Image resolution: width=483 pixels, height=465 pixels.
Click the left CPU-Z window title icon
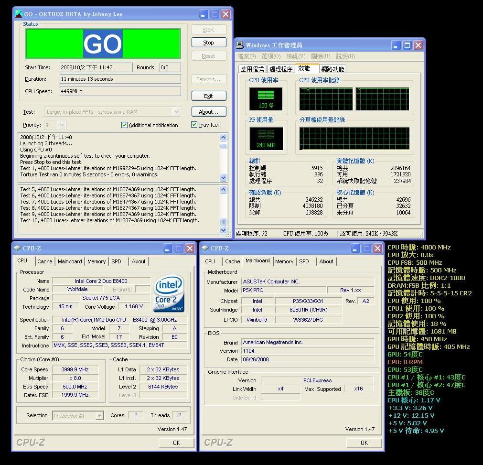click(17, 248)
